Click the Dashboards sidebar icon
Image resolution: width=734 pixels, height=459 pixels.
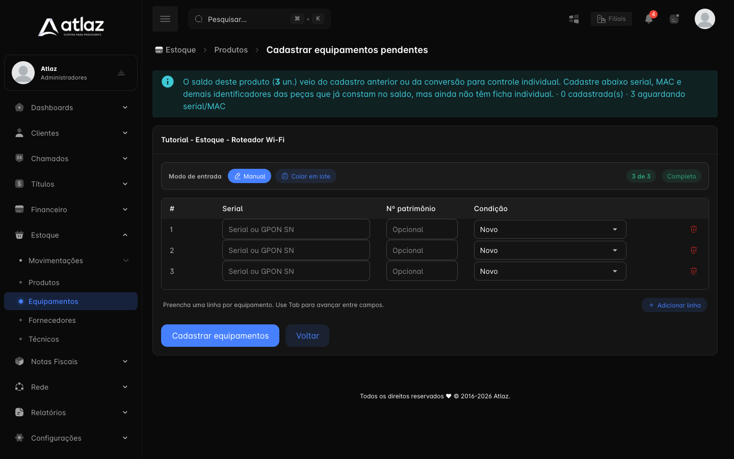[19, 107]
